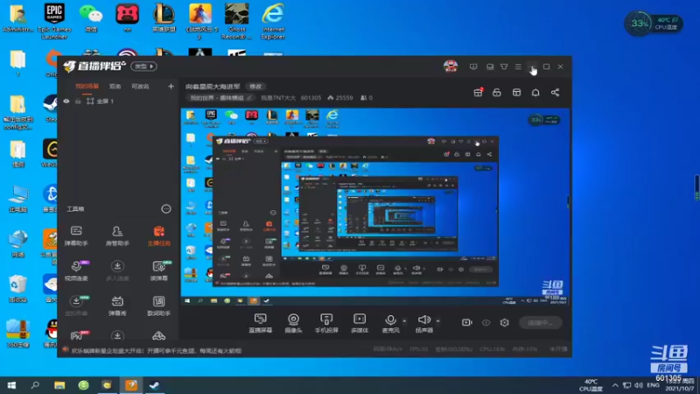The image size is (700, 394).
Task: Open the 歌词助手 tool
Action: 158,306
